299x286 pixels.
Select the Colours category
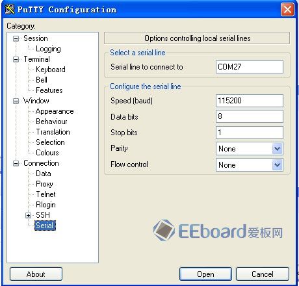[x=47, y=153]
